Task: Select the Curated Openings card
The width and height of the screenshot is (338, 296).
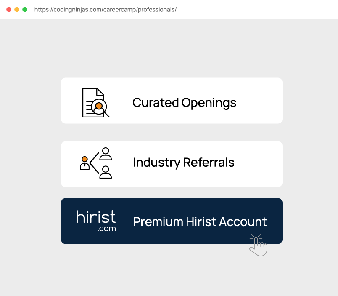Action: tap(172, 101)
